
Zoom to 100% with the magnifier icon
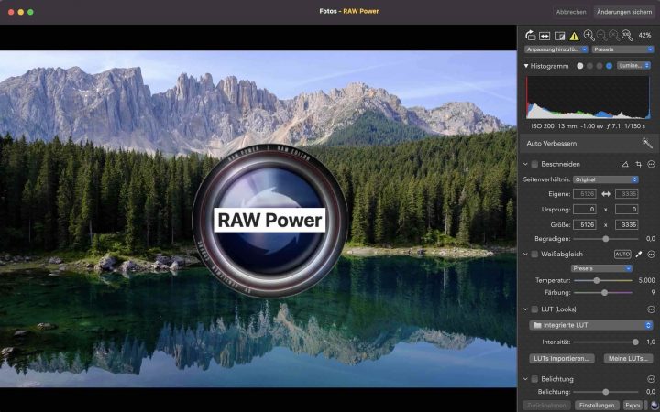click(627, 36)
